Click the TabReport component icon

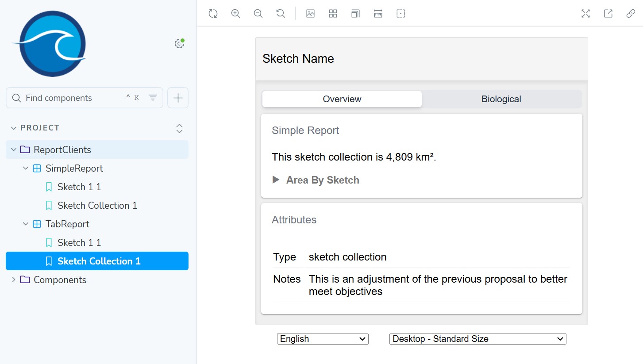(37, 224)
